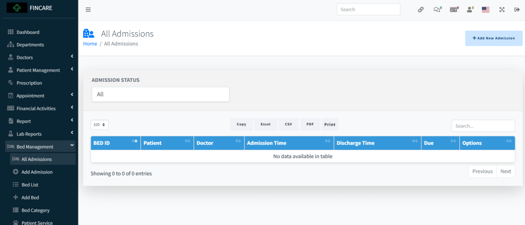The image size is (525, 225).
Task: Click the link chain icon in header
Action: [421, 10]
